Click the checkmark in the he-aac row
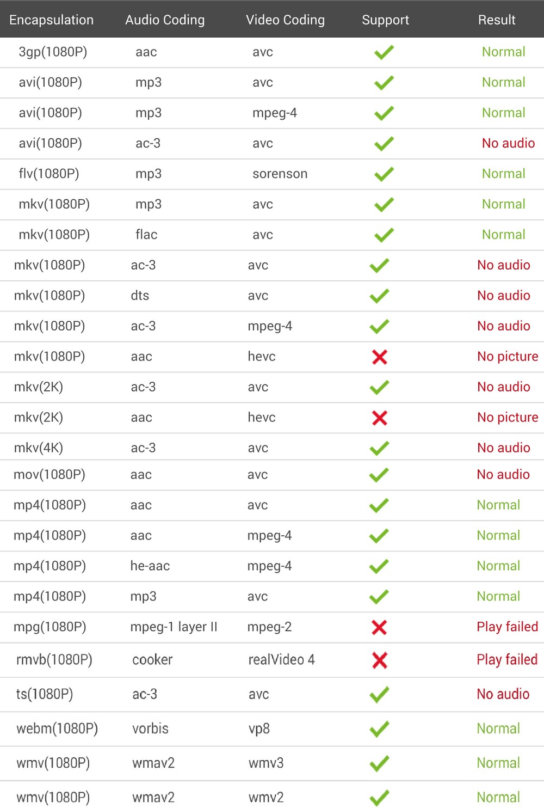This screenshot has width=544, height=808. point(379,566)
